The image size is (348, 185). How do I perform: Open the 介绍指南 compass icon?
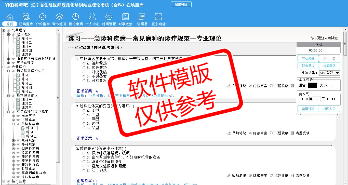tap(43, 17)
